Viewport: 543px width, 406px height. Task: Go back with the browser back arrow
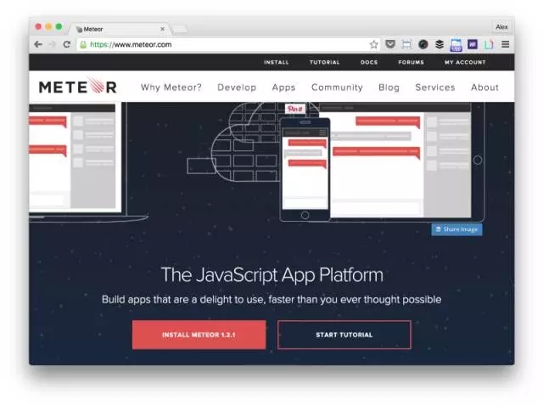[x=38, y=44]
